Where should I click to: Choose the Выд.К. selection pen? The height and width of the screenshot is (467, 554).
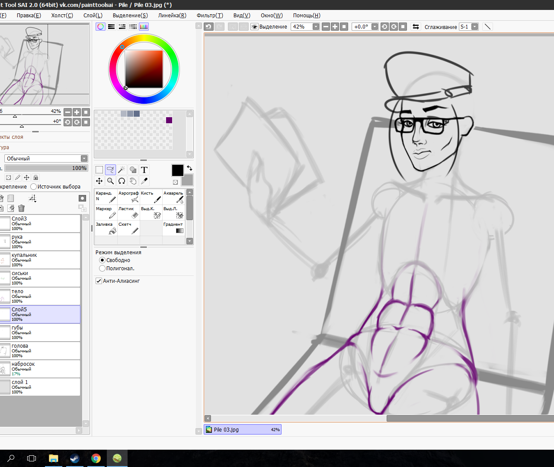(151, 212)
